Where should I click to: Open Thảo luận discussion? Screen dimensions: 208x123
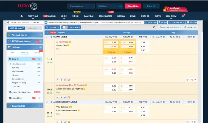point(192,22)
